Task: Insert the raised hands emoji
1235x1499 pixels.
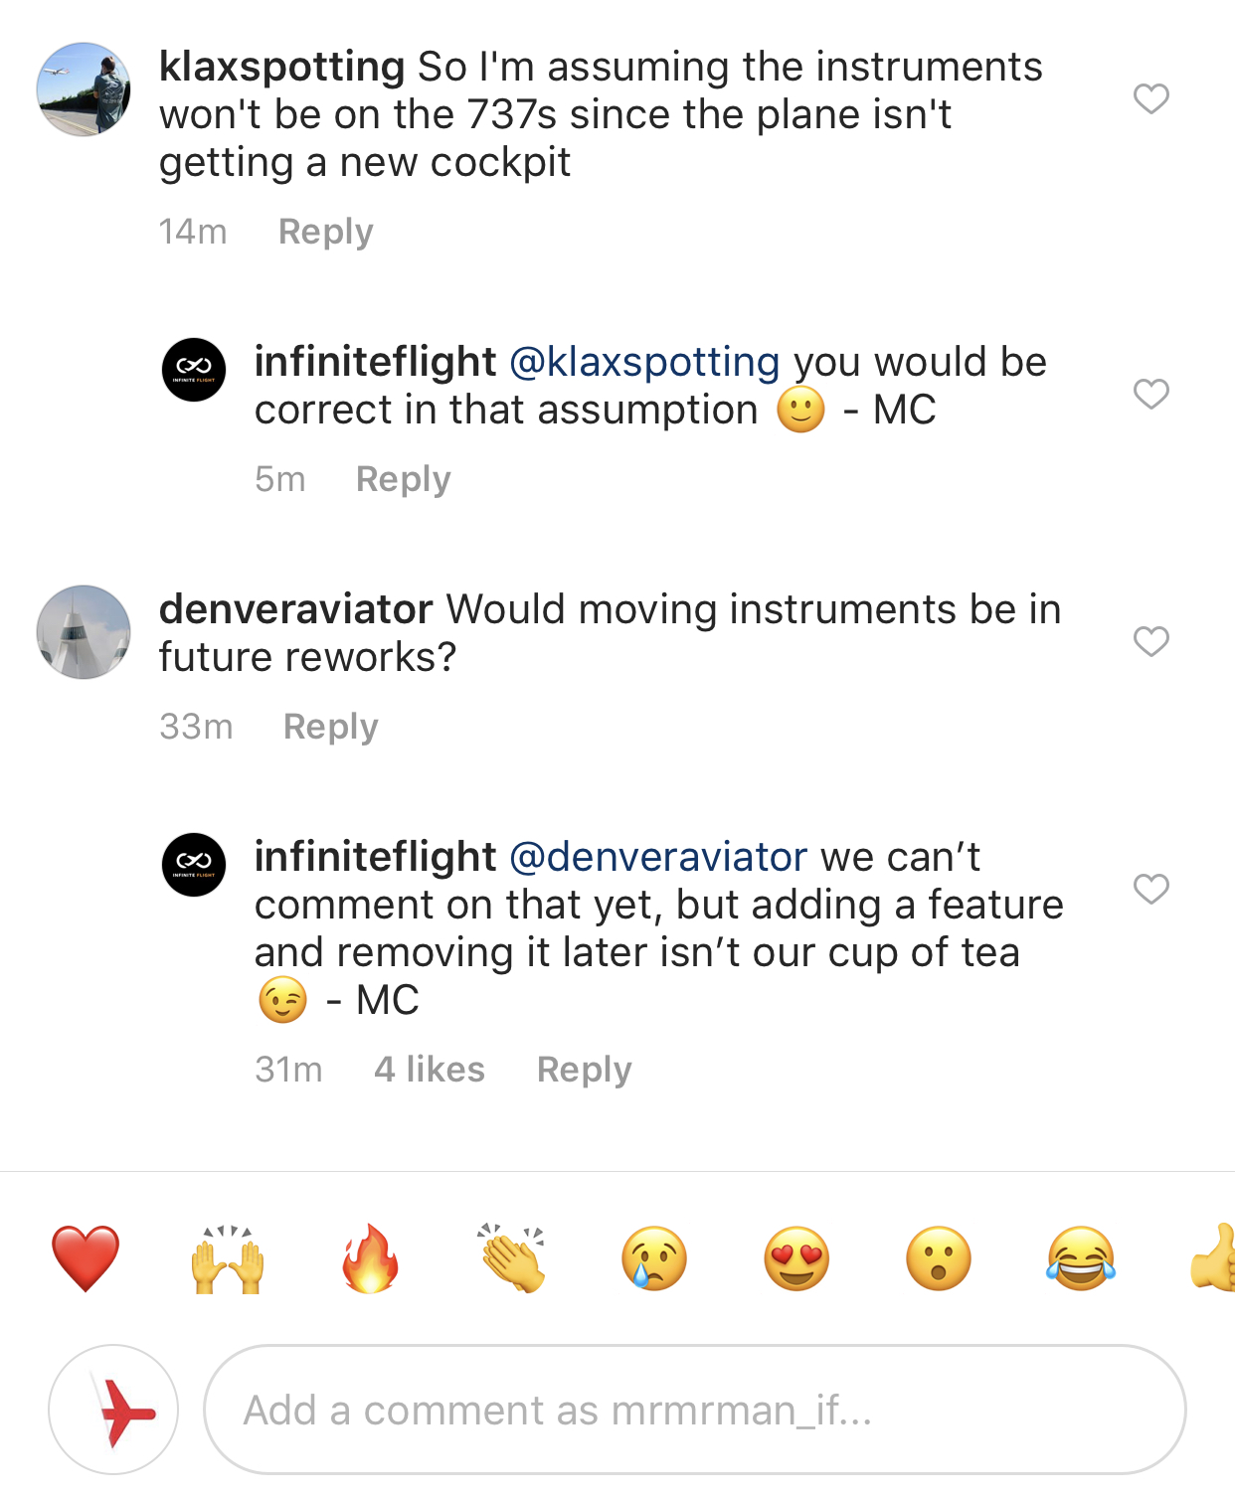Action: click(x=228, y=1258)
